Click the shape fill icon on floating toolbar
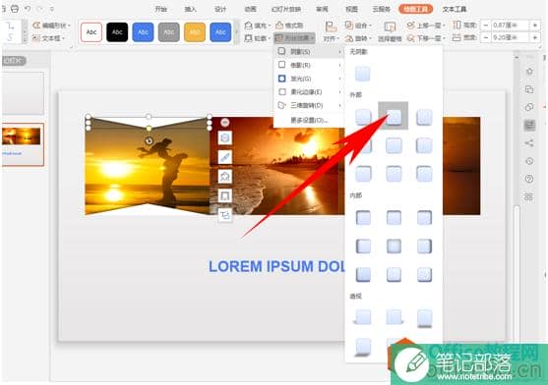 [x=224, y=177]
